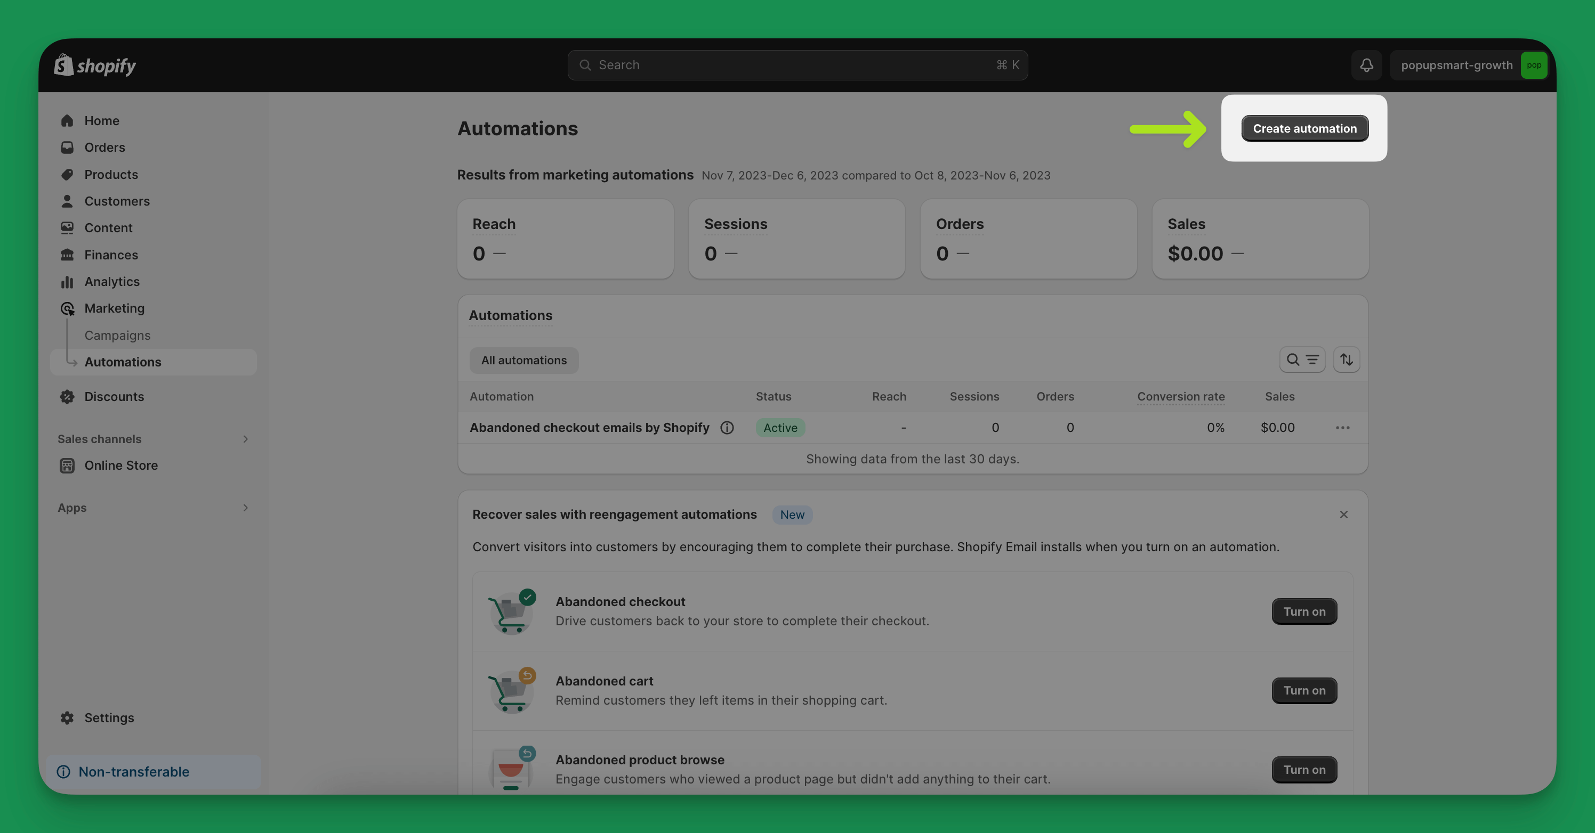Click the Abandoned checkout cart illustration

pos(512,611)
